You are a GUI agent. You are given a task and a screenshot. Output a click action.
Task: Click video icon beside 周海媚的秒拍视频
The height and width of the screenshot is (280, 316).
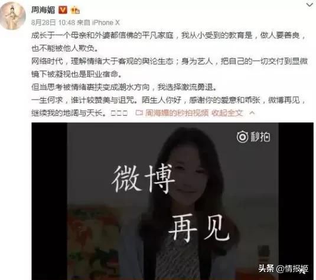coord(139,113)
